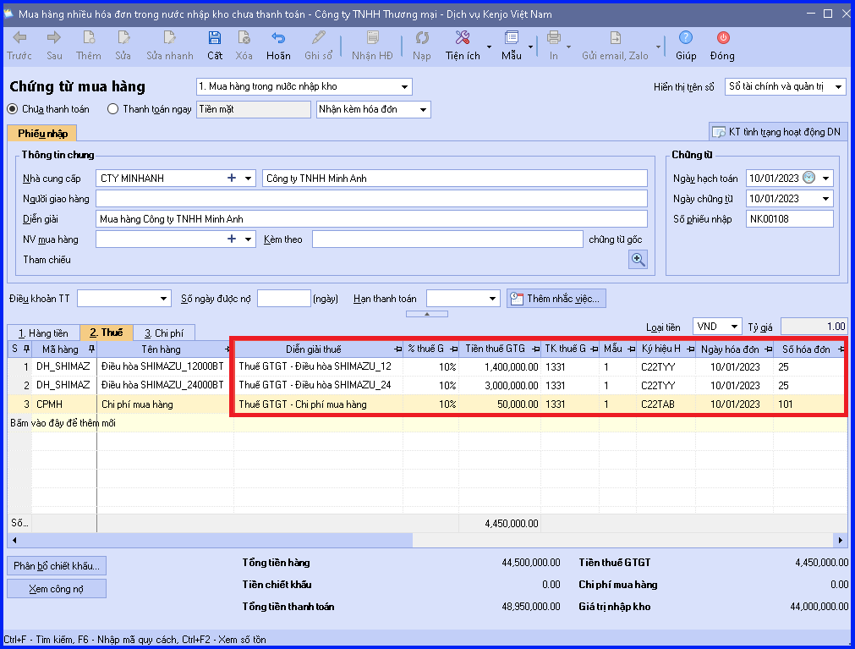Select the 2. Thuế tab

tap(107, 333)
